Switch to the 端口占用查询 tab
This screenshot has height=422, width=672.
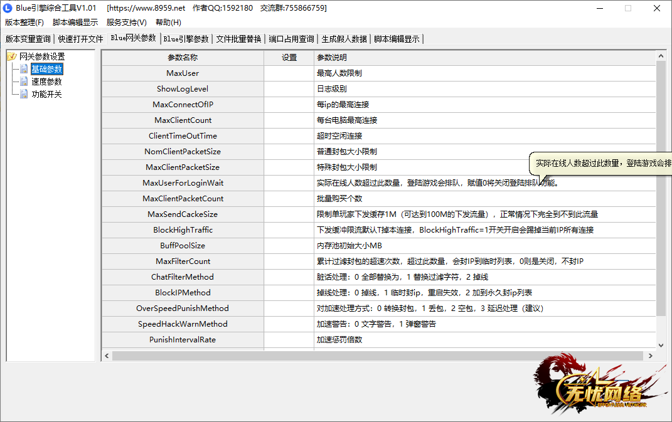click(291, 39)
